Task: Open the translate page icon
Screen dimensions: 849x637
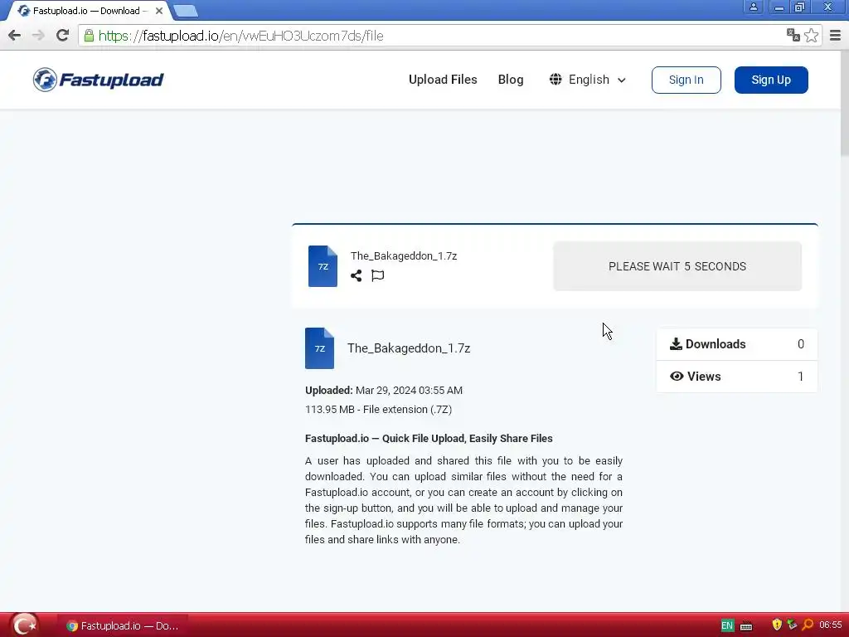Action: (x=793, y=35)
